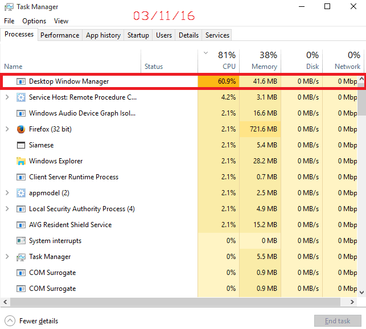Select the Processes tab
This screenshot has width=366, height=329.
tap(19, 34)
